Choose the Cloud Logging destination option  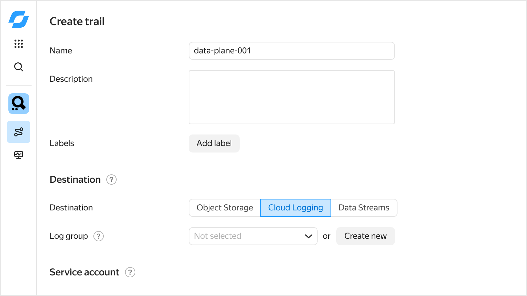click(x=295, y=208)
